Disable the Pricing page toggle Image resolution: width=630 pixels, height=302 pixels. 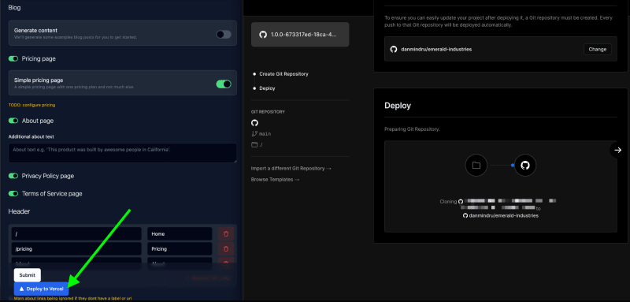[x=13, y=58]
